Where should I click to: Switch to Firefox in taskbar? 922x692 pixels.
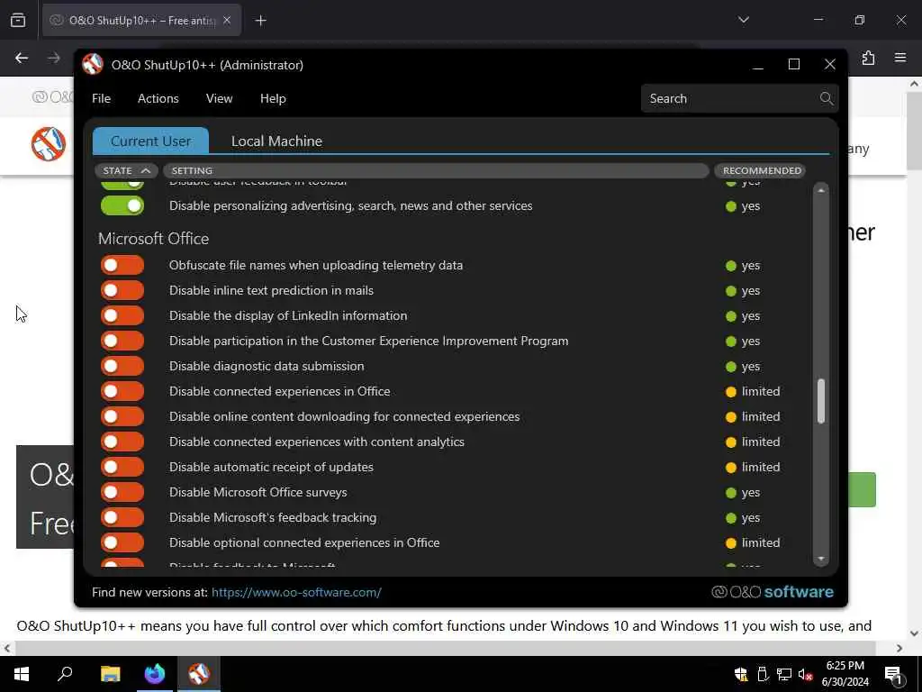pos(155,674)
